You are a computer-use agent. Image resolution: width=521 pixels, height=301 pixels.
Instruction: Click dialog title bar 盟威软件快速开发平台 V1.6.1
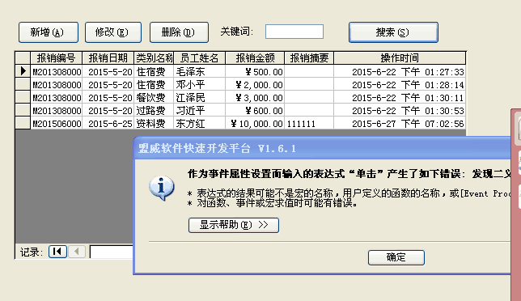click(x=322, y=148)
